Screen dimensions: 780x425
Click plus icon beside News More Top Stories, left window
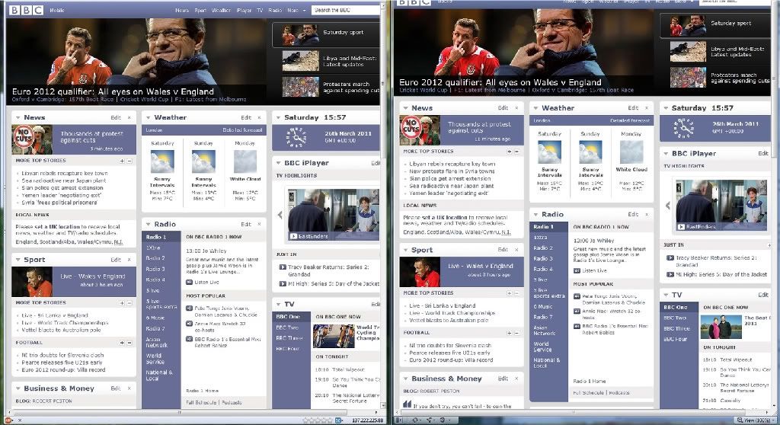(122, 161)
